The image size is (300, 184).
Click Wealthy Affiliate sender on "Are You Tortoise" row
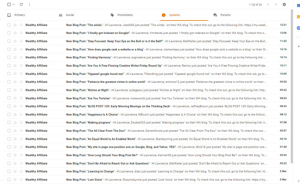coord(36,98)
